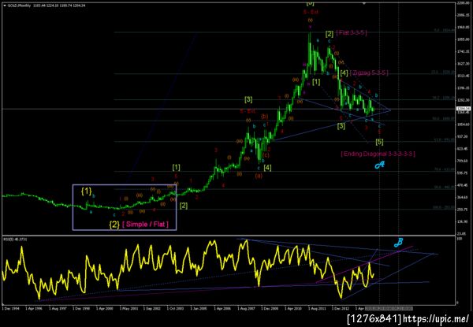
Task: Select the '[ Zigzag 5-3-5 ]' annotation
Action: point(369,72)
